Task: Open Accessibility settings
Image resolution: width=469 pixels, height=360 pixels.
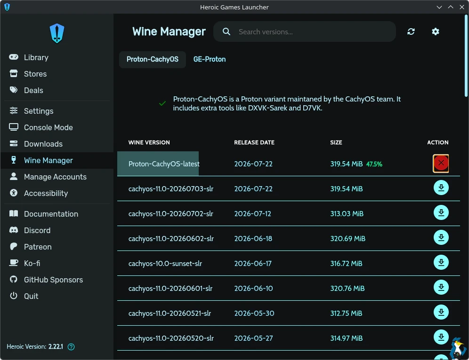Action: (x=57, y=193)
